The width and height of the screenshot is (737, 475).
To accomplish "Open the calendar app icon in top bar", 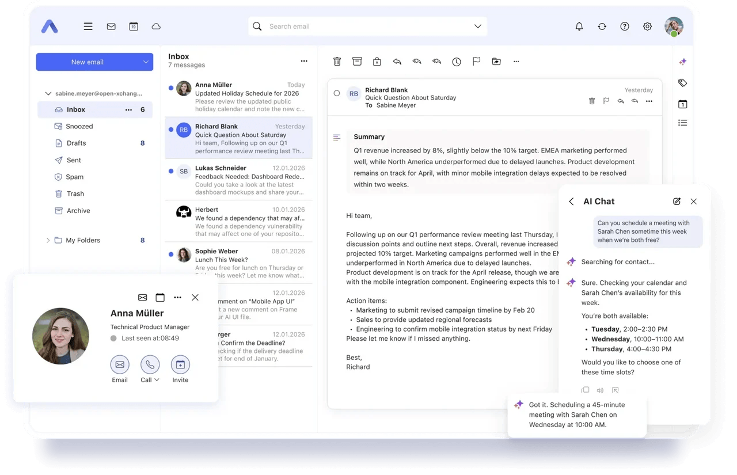I will [x=134, y=26].
